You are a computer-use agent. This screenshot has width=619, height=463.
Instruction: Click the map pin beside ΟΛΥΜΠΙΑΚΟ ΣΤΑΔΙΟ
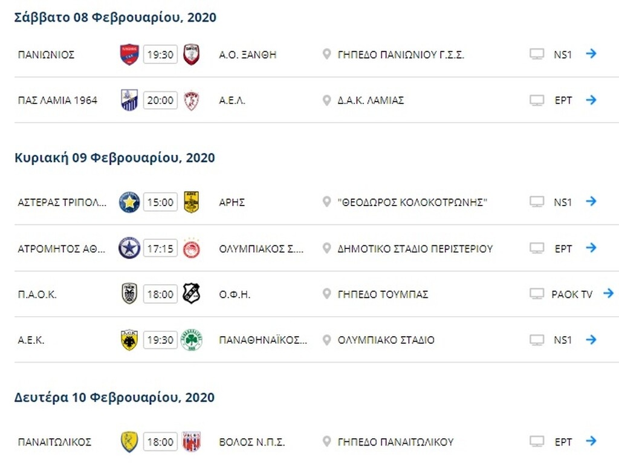(326, 340)
